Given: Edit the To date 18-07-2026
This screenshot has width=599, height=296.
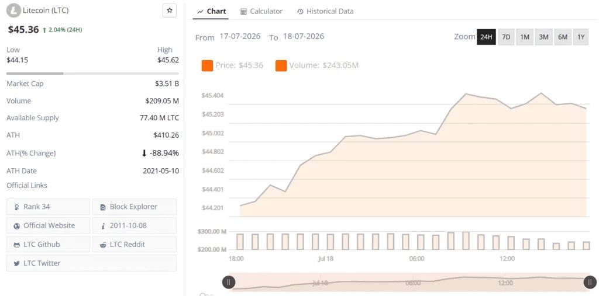Looking at the screenshot, I should [304, 37].
